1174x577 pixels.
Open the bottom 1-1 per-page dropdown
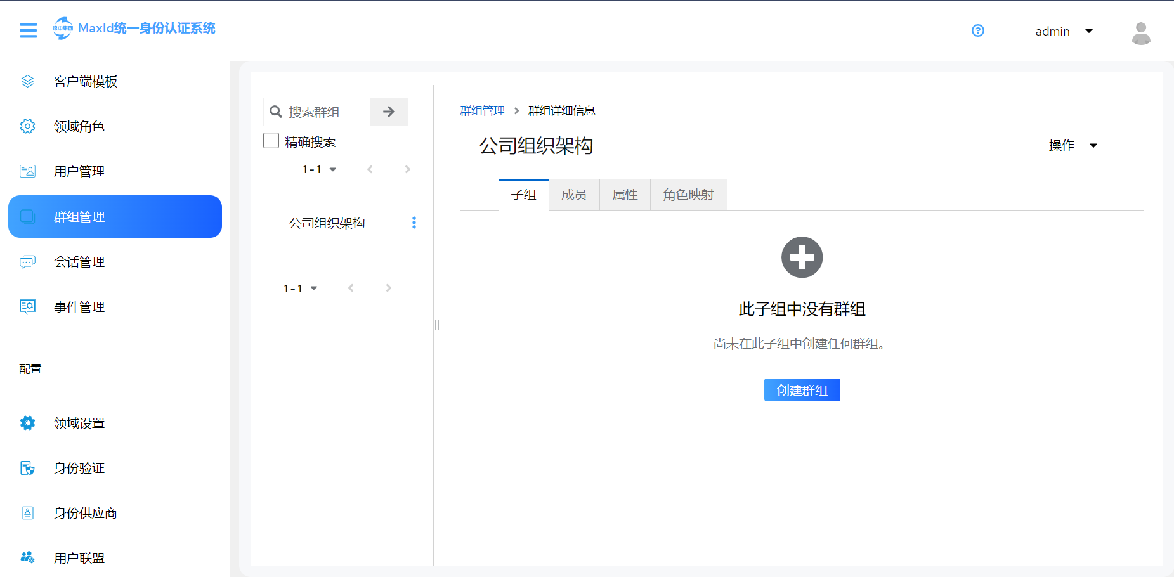click(300, 288)
